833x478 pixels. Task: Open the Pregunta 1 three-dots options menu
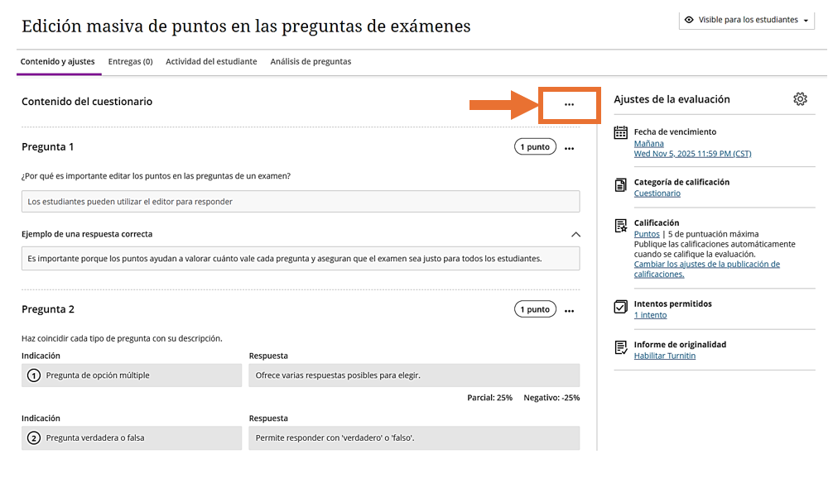point(569,149)
